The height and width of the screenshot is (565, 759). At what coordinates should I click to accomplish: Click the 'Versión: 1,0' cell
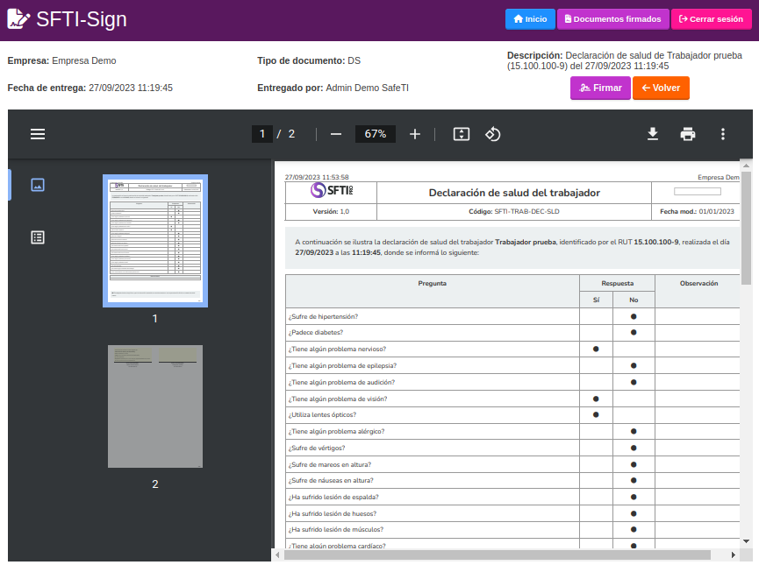[331, 212]
